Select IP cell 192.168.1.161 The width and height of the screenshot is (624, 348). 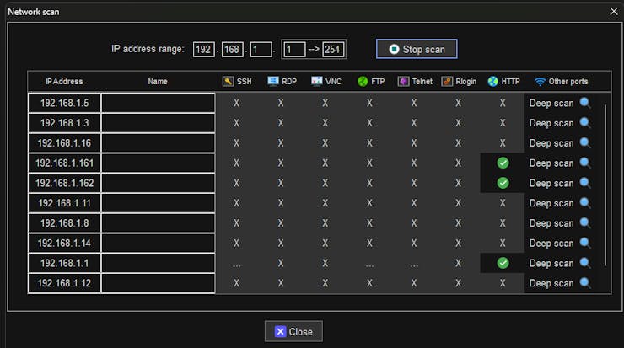(64, 163)
